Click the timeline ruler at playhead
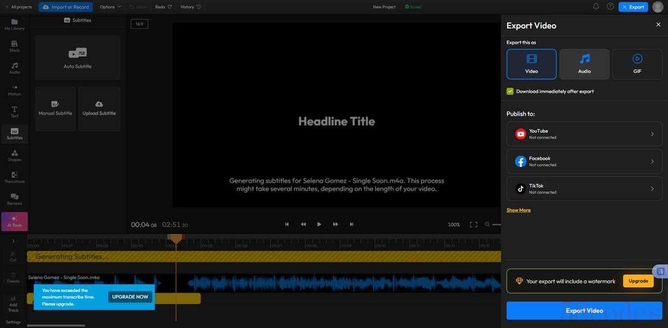Screen dimensions: 668x328 [176, 245]
